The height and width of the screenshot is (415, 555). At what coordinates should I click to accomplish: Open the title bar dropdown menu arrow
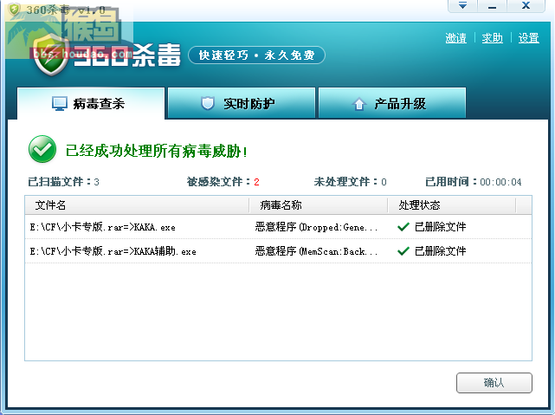462,6
